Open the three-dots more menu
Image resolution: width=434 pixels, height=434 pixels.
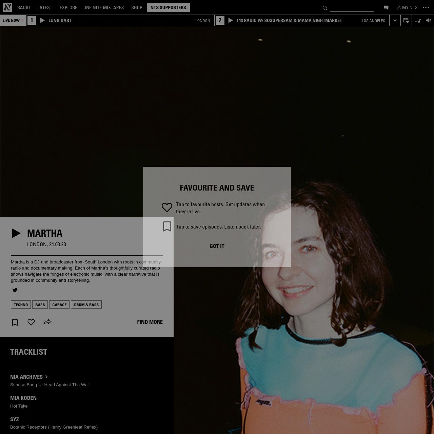coord(426,7)
